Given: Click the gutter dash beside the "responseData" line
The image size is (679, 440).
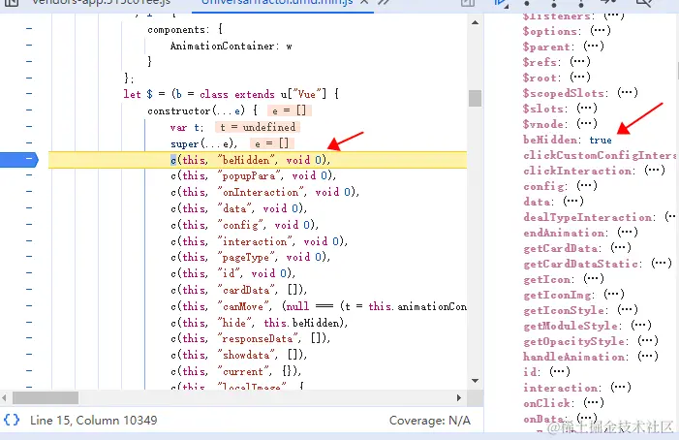Looking at the screenshot, I should 29,338.
